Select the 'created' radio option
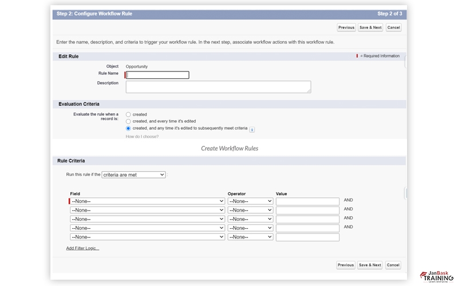The image size is (458, 286). point(128,114)
